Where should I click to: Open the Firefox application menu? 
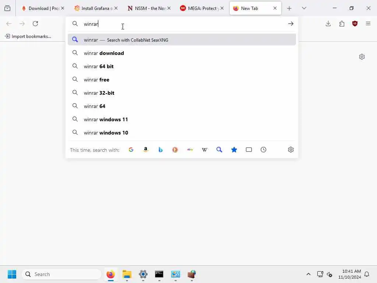(x=368, y=24)
